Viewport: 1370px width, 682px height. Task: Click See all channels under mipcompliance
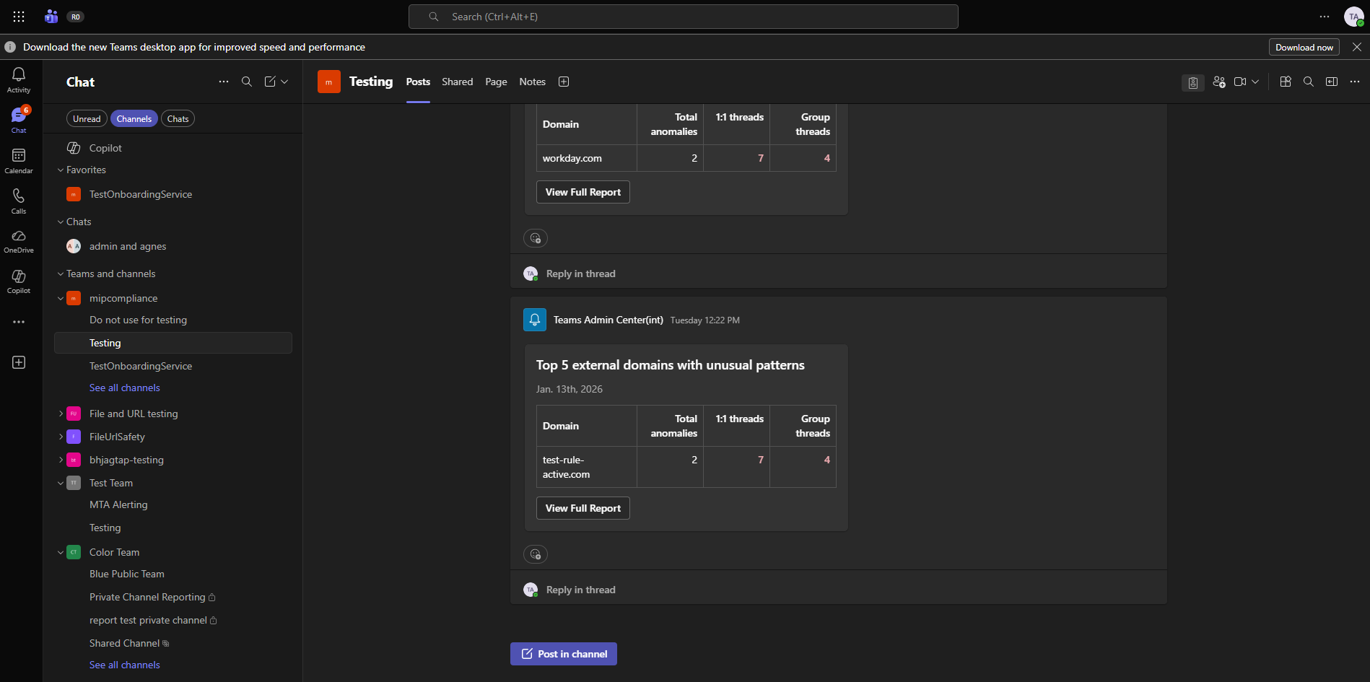point(125,388)
